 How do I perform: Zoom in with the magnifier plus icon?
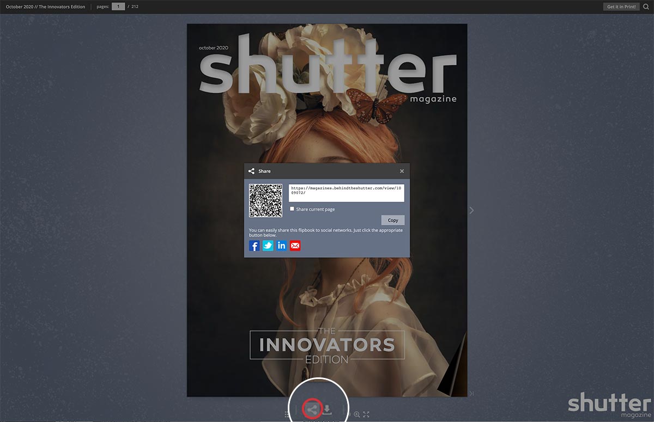(357, 414)
